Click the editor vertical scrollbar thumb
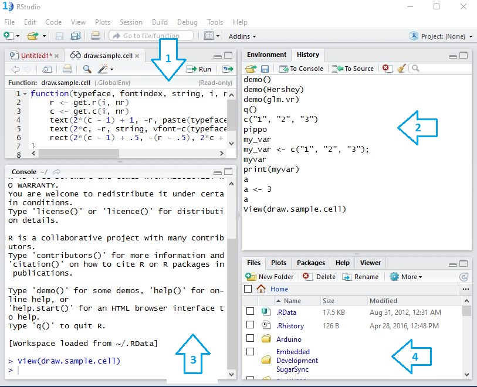Viewport: 477px width, 387px height. (x=232, y=115)
